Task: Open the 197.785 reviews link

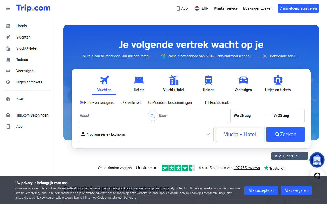Action: click(x=247, y=168)
